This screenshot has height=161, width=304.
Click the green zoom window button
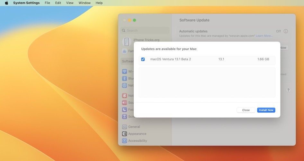point(135,20)
